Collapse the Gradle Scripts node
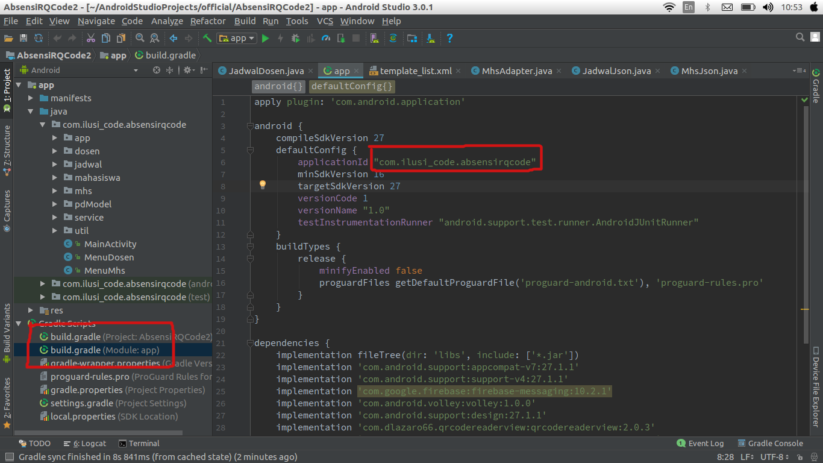 tap(19, 324)
